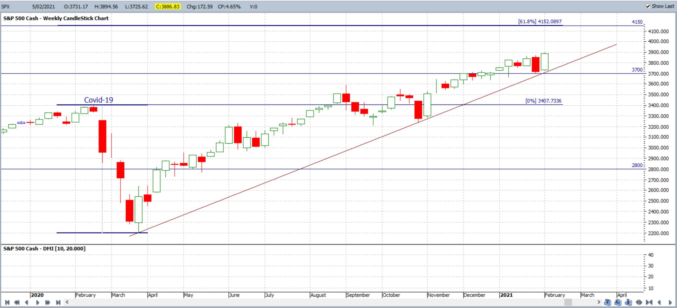
Task: Click the November label on time axis
Action: click(x=439, y=295)
